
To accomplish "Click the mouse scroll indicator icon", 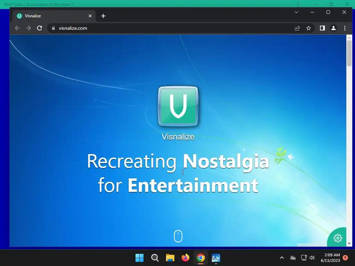I will (178, 236).
